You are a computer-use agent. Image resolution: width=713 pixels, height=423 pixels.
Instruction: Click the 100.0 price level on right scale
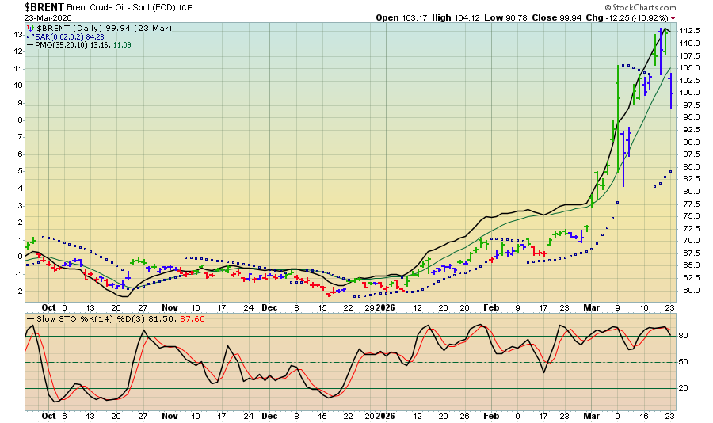688,93
